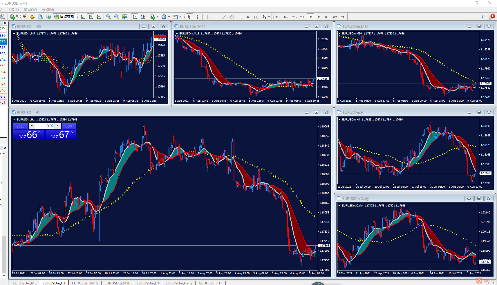Switch timeframe to MN

coord(343,17)
